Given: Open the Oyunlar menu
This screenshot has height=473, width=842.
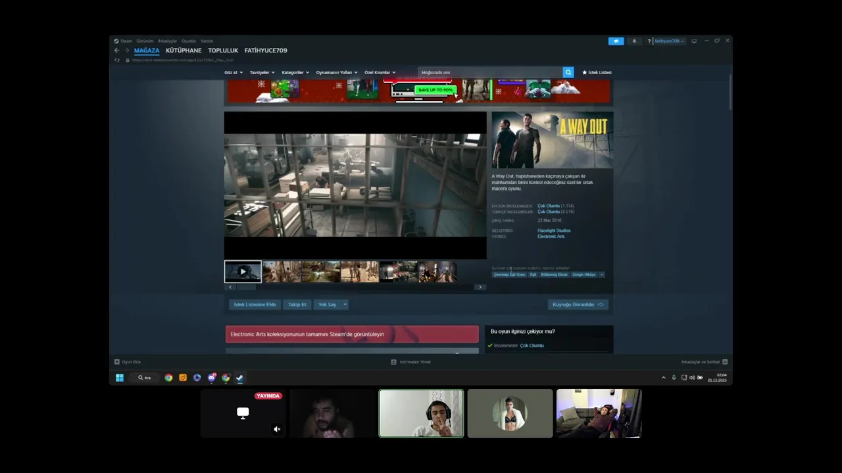Looking at the screenshot, I should (189, 41).
